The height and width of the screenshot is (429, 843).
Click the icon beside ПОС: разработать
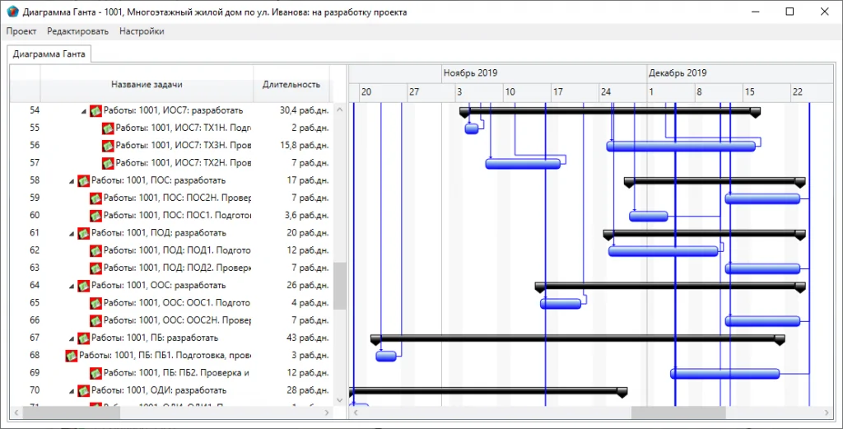(83, 180)
